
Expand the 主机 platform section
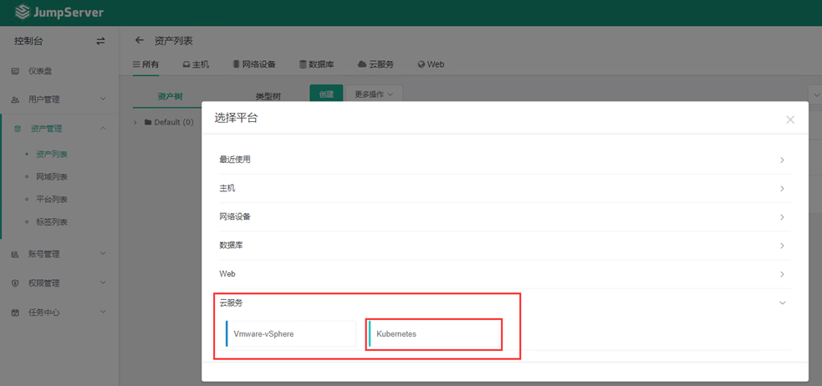pos(505,189)
